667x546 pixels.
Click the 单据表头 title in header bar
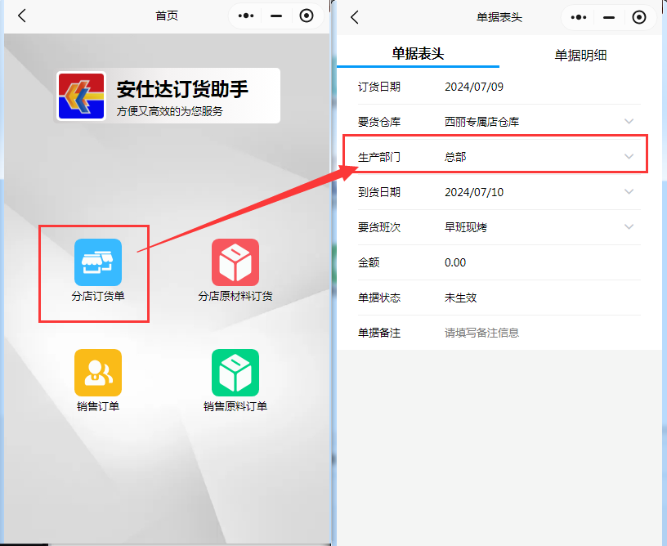pos(499,17)
